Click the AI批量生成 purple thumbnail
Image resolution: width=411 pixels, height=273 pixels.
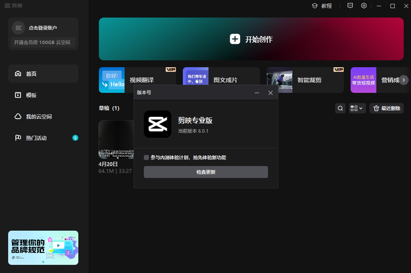click(x=363, y=80)
